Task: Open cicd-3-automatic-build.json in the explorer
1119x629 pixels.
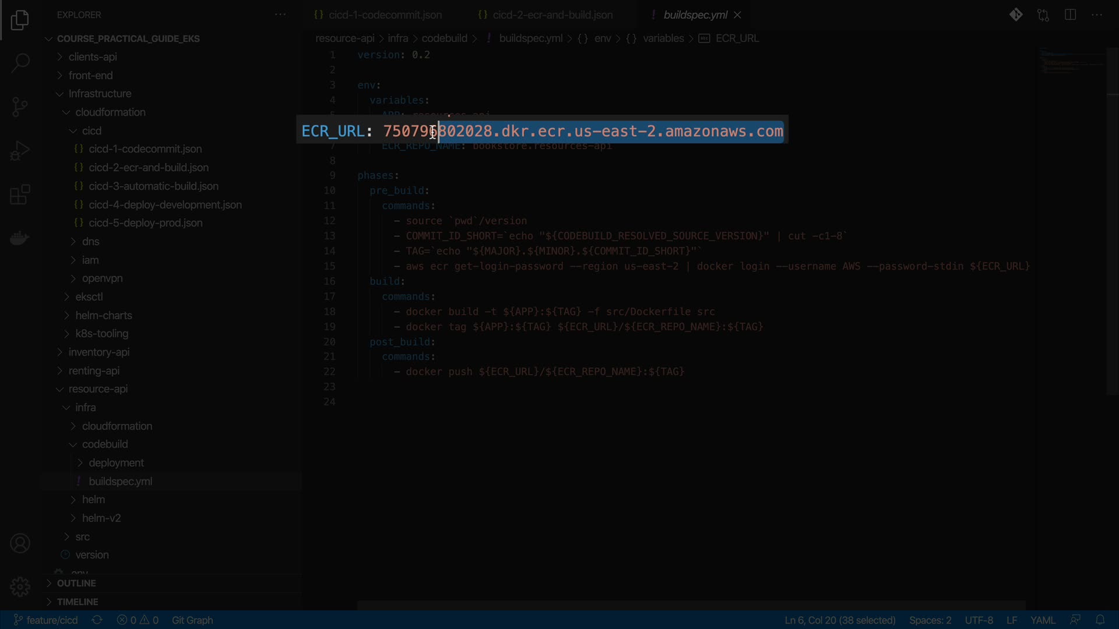Action: tap(153, 186)
